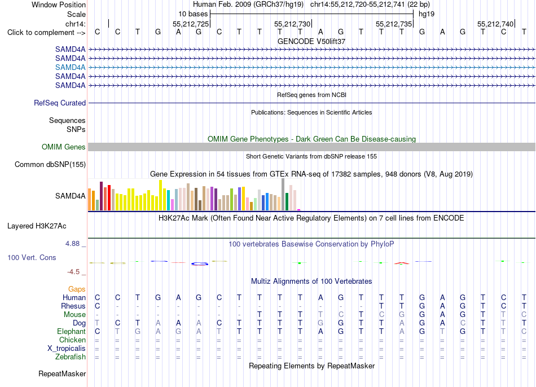Click the H3K27Ac Mark track title

[311, 218]
